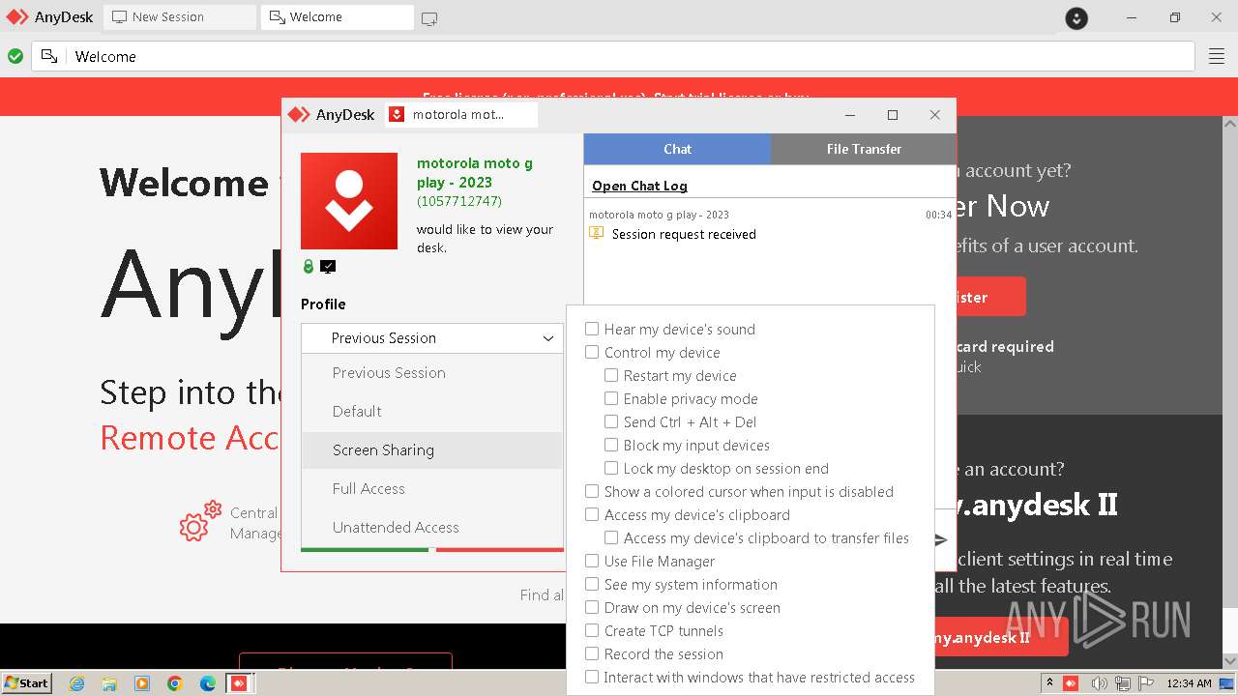Viewport: 1238px width, 696px height.
Task: Select the motorola mot... session tab
Action: [x=460, y=115]
